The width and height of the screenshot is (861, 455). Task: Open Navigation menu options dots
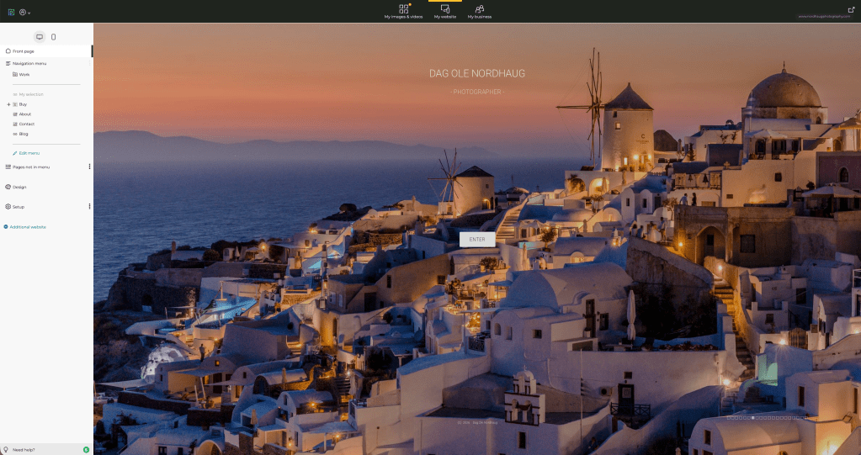point(89,64)
